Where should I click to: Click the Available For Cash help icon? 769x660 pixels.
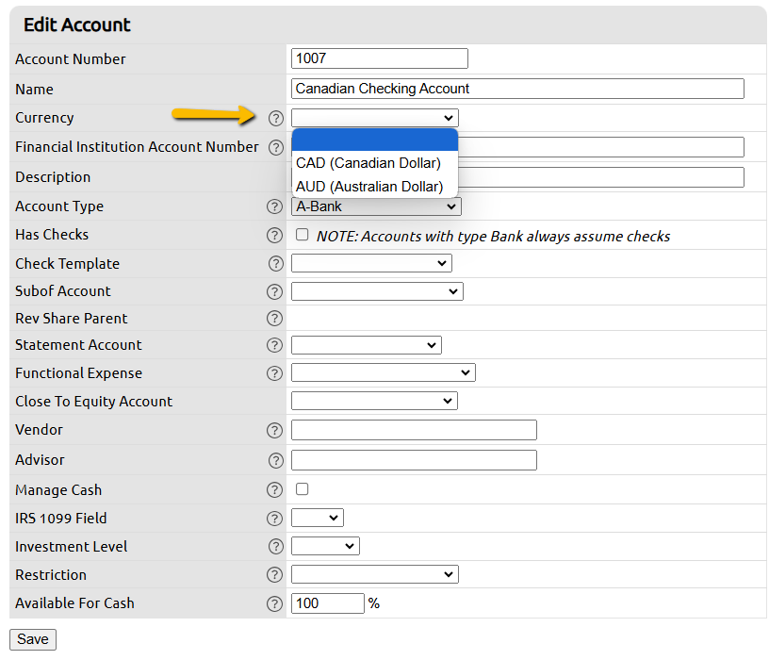click(274, 602)
